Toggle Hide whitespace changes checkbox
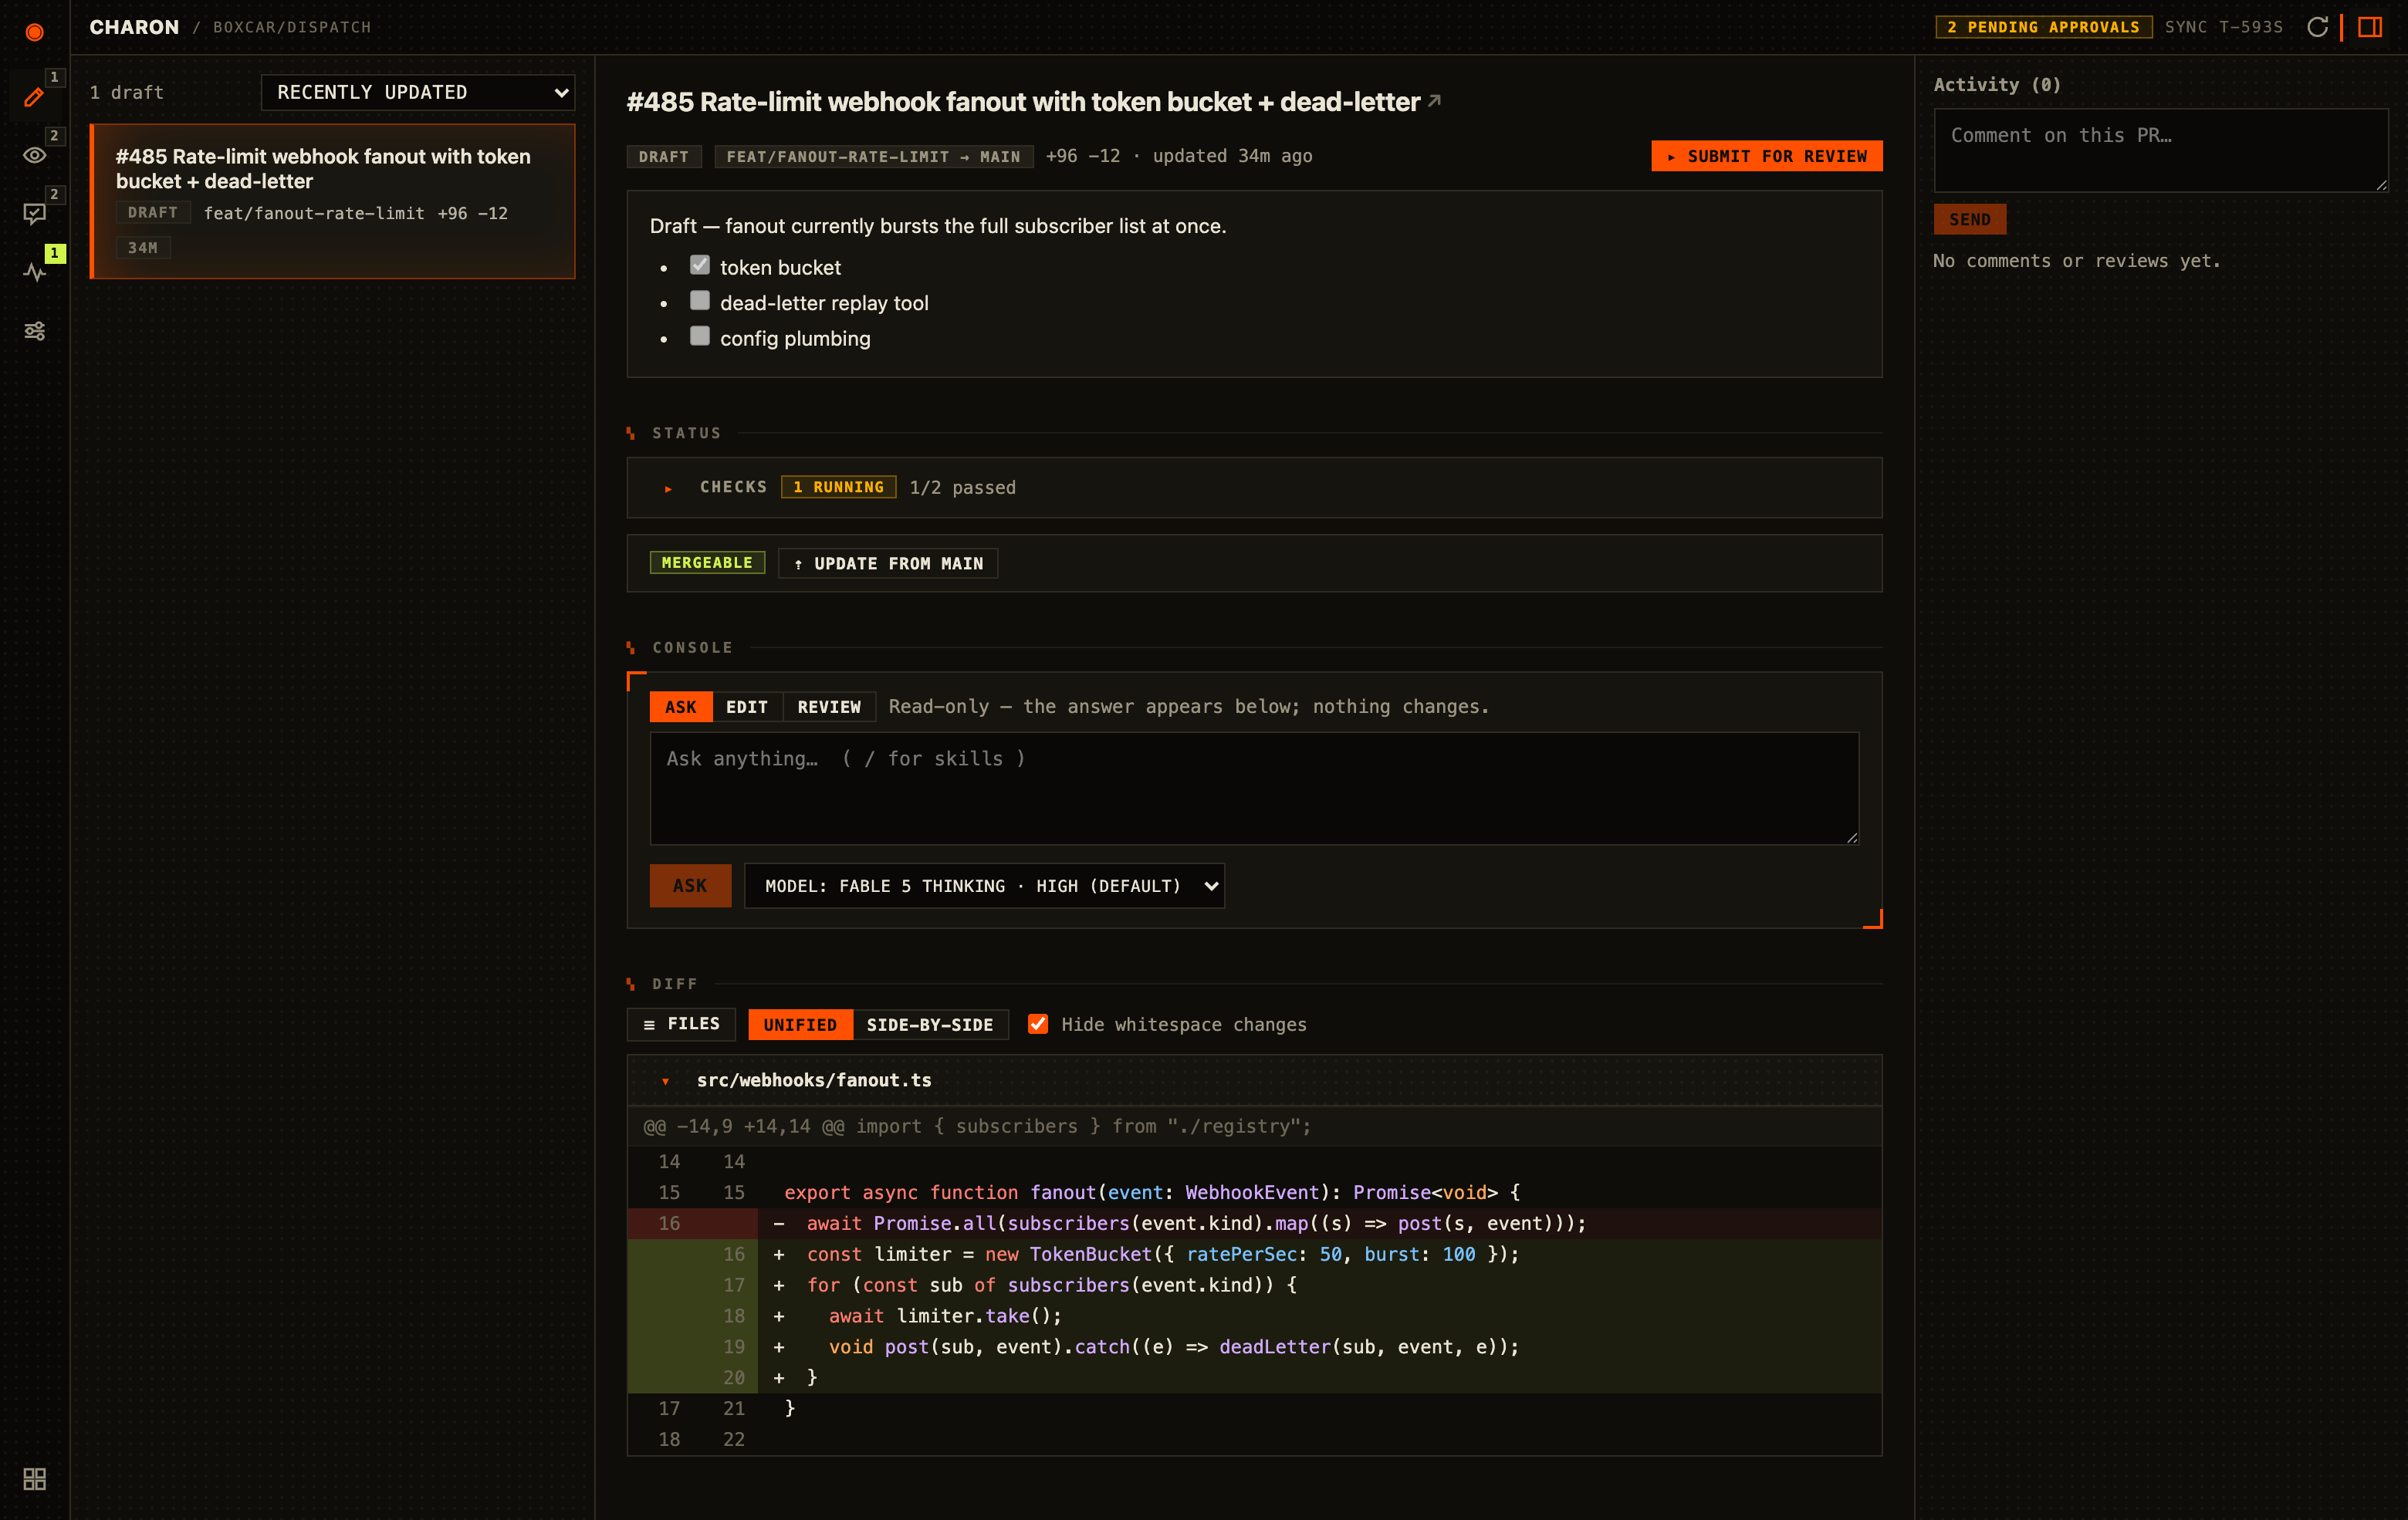The image size is (2408, 1520). coord(1038,1024)
